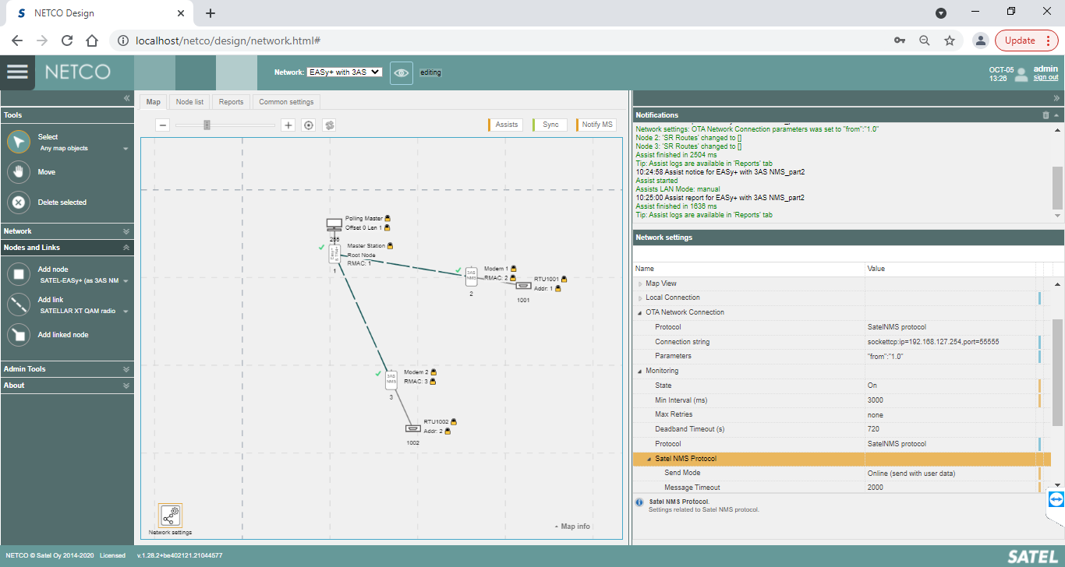Click the center map target icon
The height and width of the screenshot is (567, 1065).
point(309,125)
